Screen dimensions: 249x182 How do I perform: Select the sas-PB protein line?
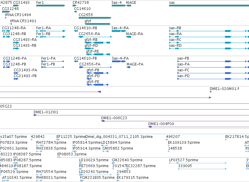(213, 61)
